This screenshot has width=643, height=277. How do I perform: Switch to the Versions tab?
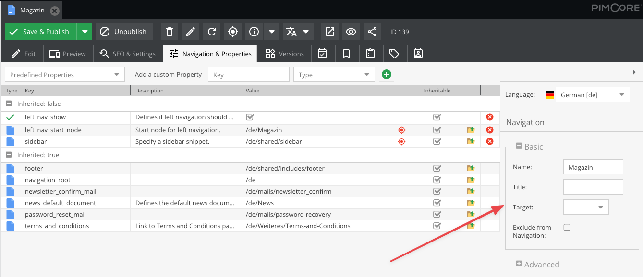(x=285, y=54)
